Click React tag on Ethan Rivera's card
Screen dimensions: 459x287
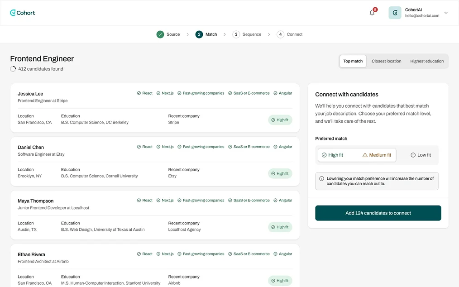[x=144, y=254]
